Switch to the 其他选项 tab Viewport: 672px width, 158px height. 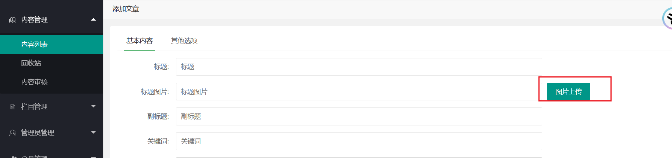tap(184, 40)
